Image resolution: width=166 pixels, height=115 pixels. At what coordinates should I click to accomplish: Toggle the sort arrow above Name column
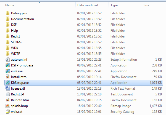(x=39, y=2)
